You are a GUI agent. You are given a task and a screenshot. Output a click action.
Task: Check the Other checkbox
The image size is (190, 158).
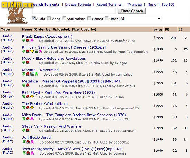click(x=107, y=18)
